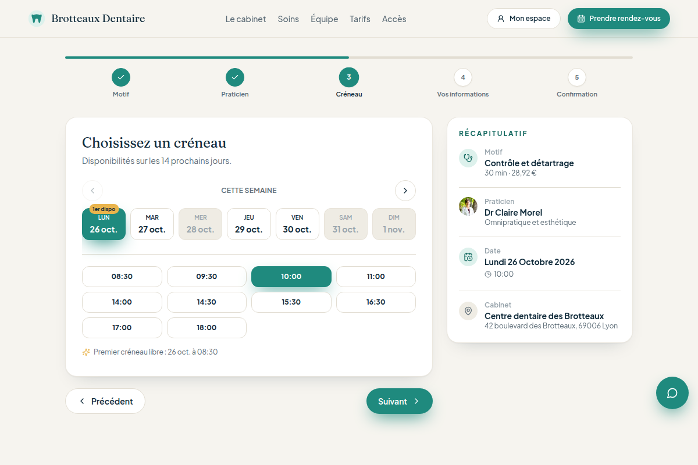698x465 pixels.
Task: Choose the 14:30 time slot
Action: click(206, 302)
